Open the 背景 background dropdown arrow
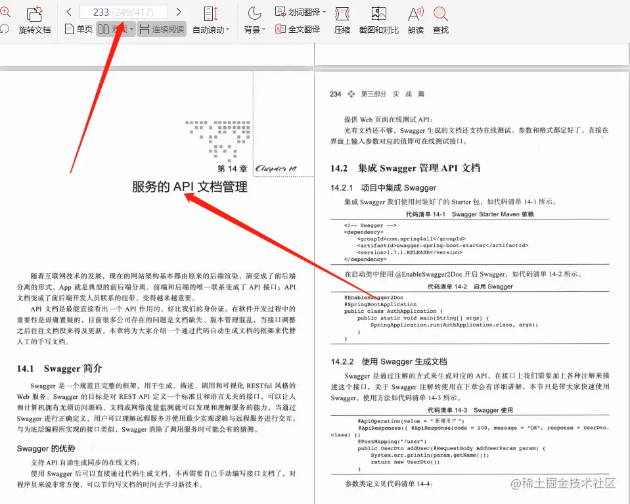This screenshot has height=504, width=630. pyautogui.click(x=263, y=30)
